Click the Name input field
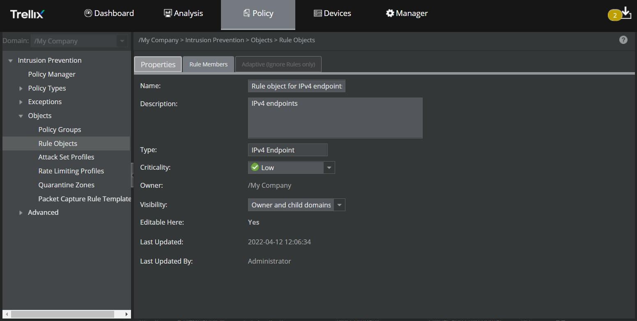The width and height of the screenshot is (637, 321). tap(297, 86)
